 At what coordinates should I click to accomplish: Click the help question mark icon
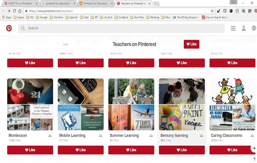[254, 159]
